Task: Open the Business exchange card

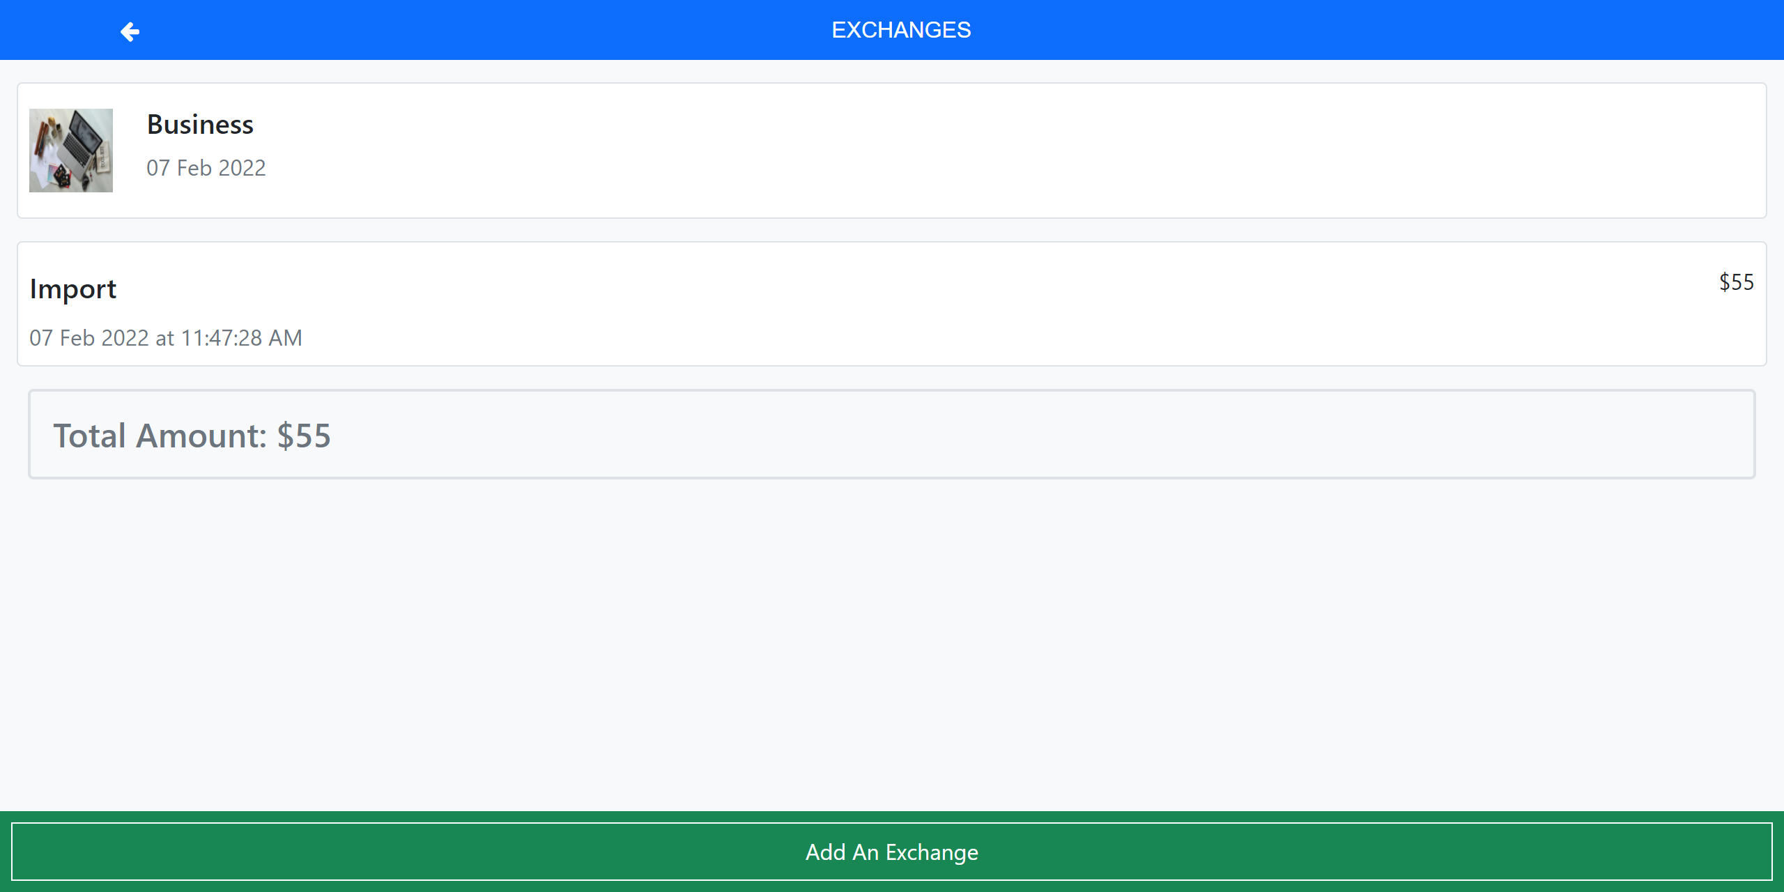Action: 892,149
